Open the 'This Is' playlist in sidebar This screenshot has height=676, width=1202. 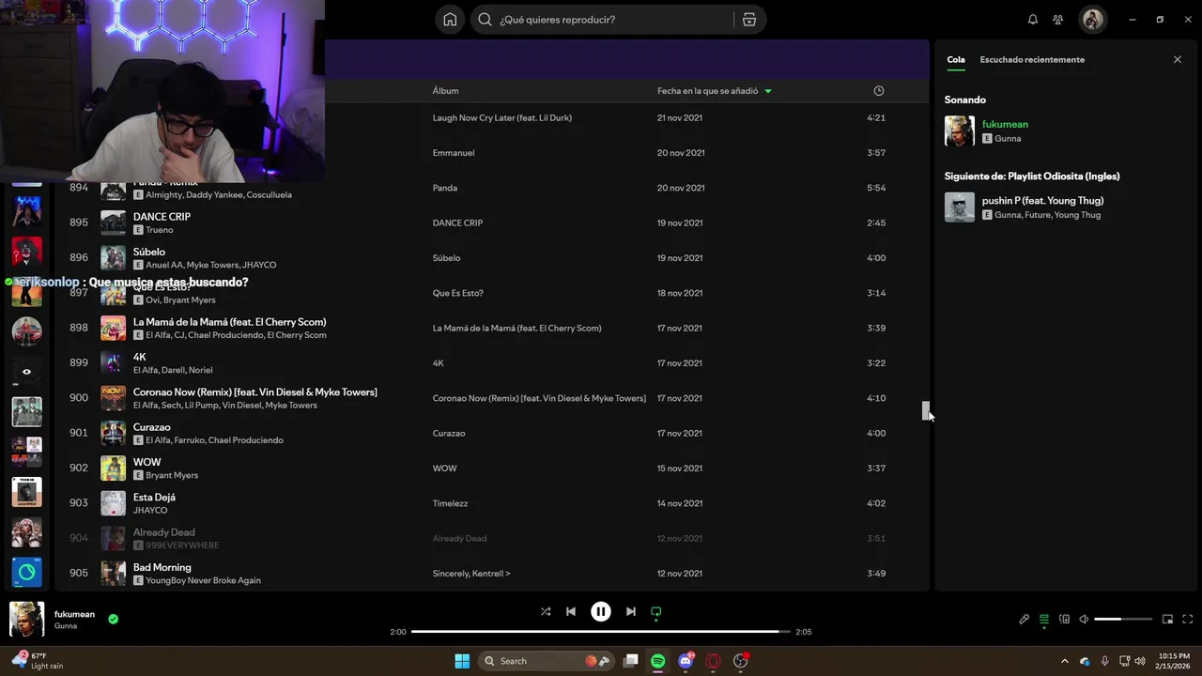click(x=26, y=492)
